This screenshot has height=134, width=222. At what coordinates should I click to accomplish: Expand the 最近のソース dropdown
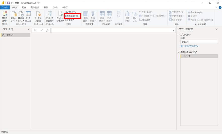(x=21, y=21)
